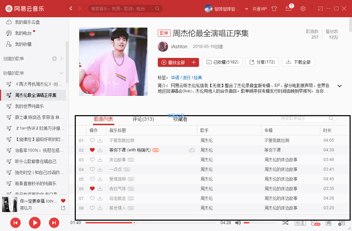Open the current play queue icon
This screenshot has height=231, width=352.
pyautogui.click(x=341, y=223)
